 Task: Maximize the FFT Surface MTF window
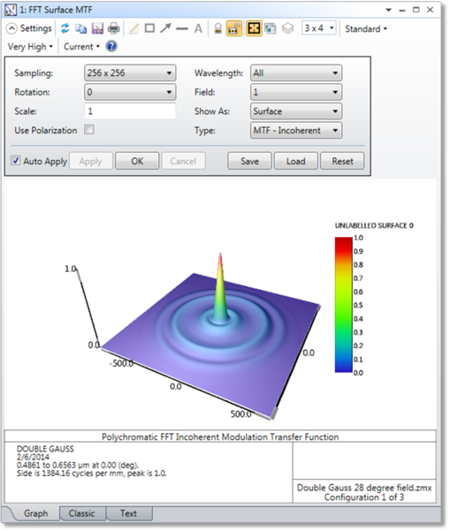point(416,10)
